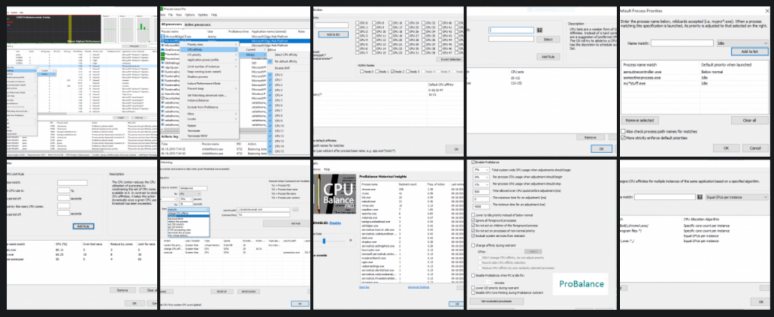Toggle Ignore all foreground processes
The width and height of the screenshot is (774, 317).
click(473, 220)
